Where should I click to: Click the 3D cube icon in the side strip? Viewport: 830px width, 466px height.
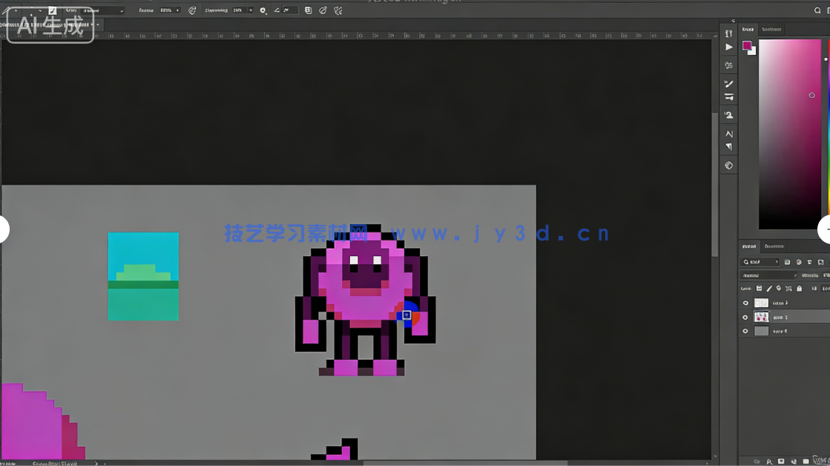[728, 165]
